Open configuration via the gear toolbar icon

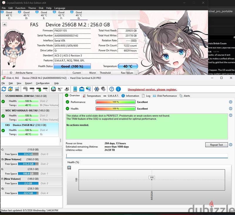[x=97, y=89]
